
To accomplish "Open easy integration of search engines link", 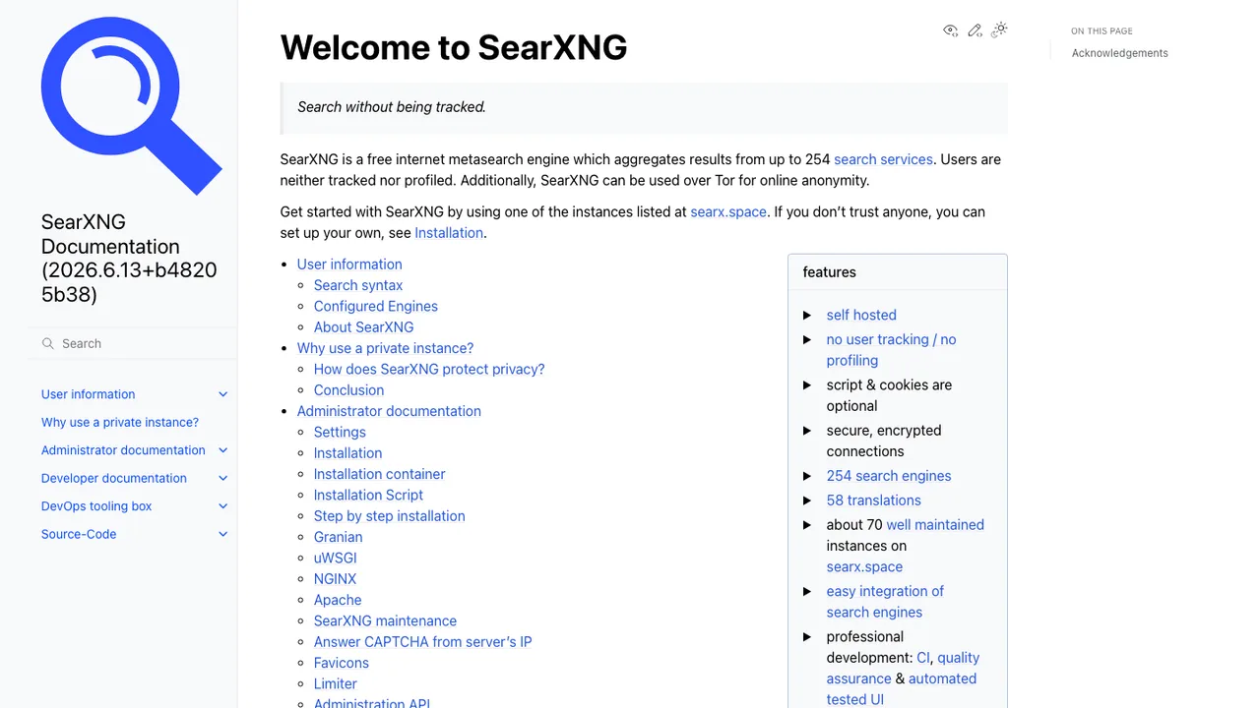I will click(885, 602).
